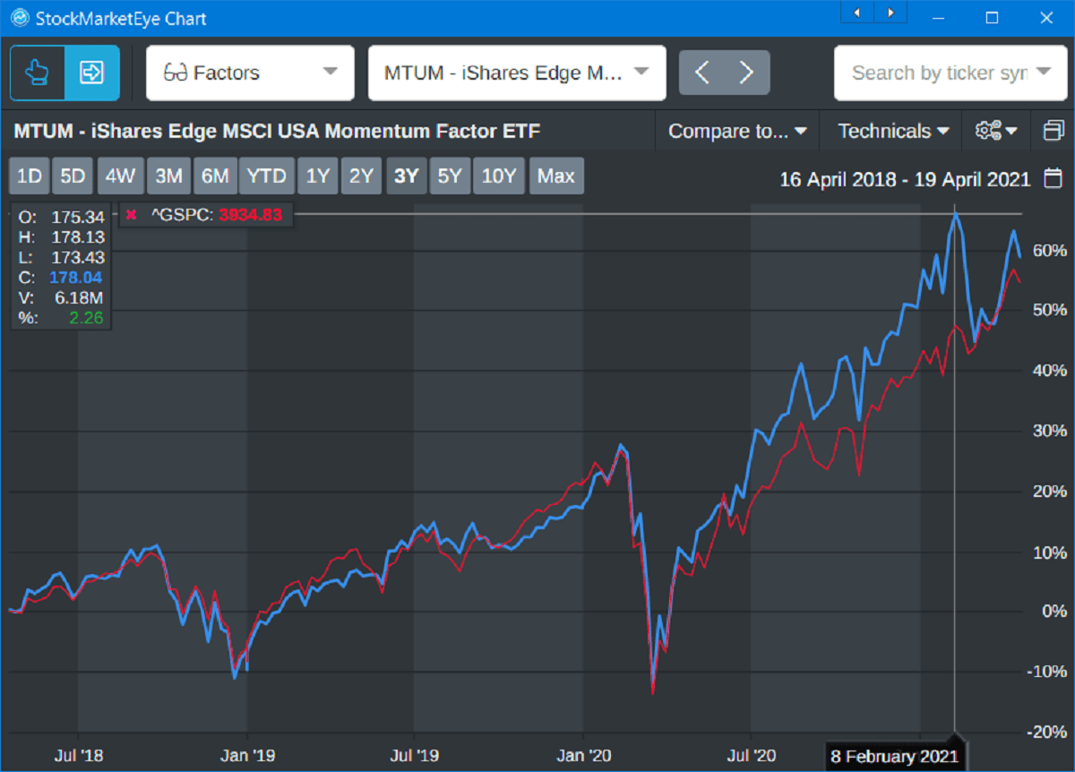Click the export arrow icon button
Image resolution: width=1075 pixels, height=772 pixels.
[x=91, y=73]
